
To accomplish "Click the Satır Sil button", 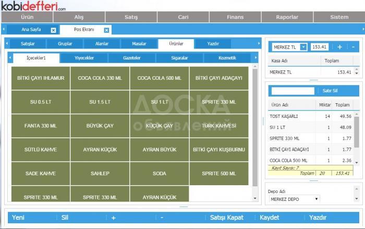I will 331,91.
